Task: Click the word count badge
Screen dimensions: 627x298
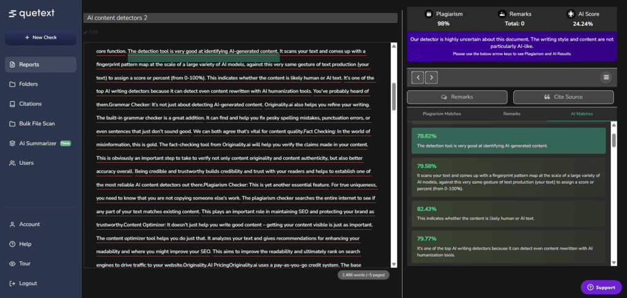Action: point(363,275)
